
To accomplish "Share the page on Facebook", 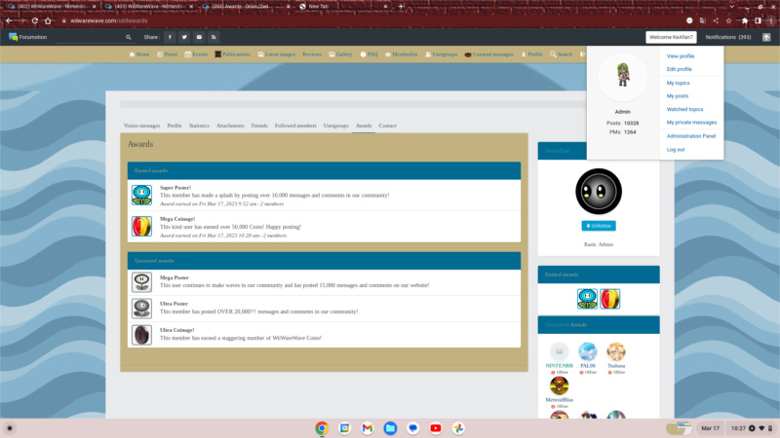I will pos(170,37).
